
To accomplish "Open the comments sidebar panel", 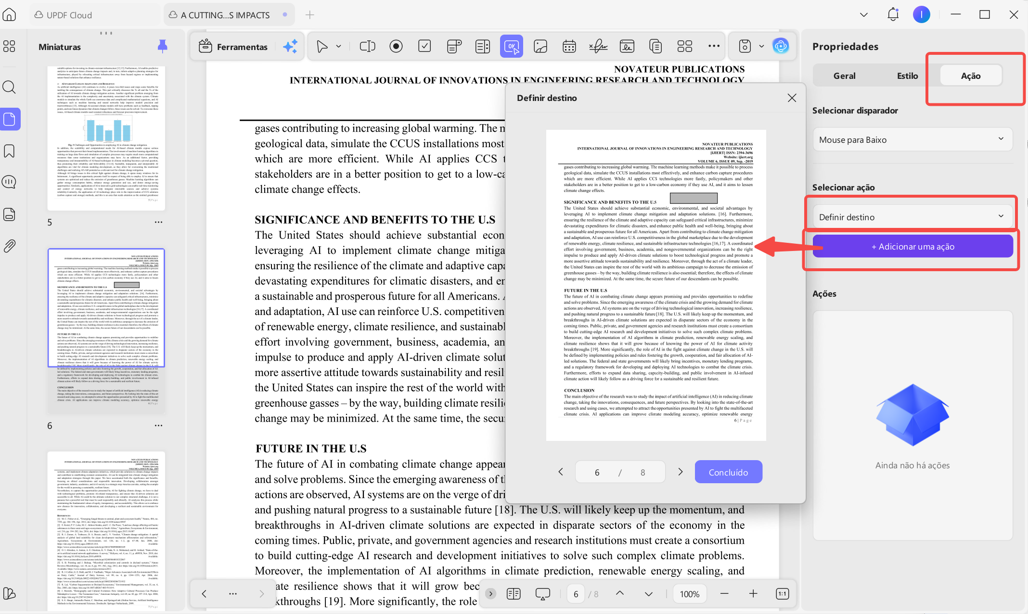I will click(9, 182).
